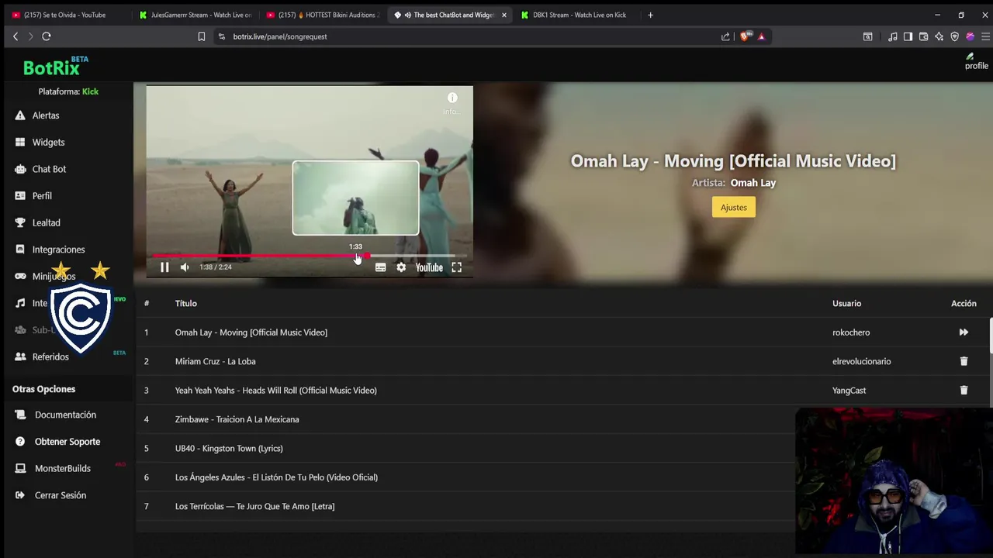Go to Chat Bot in the sidebar
The image size is (993, 558).
click(x=49, y=169)
